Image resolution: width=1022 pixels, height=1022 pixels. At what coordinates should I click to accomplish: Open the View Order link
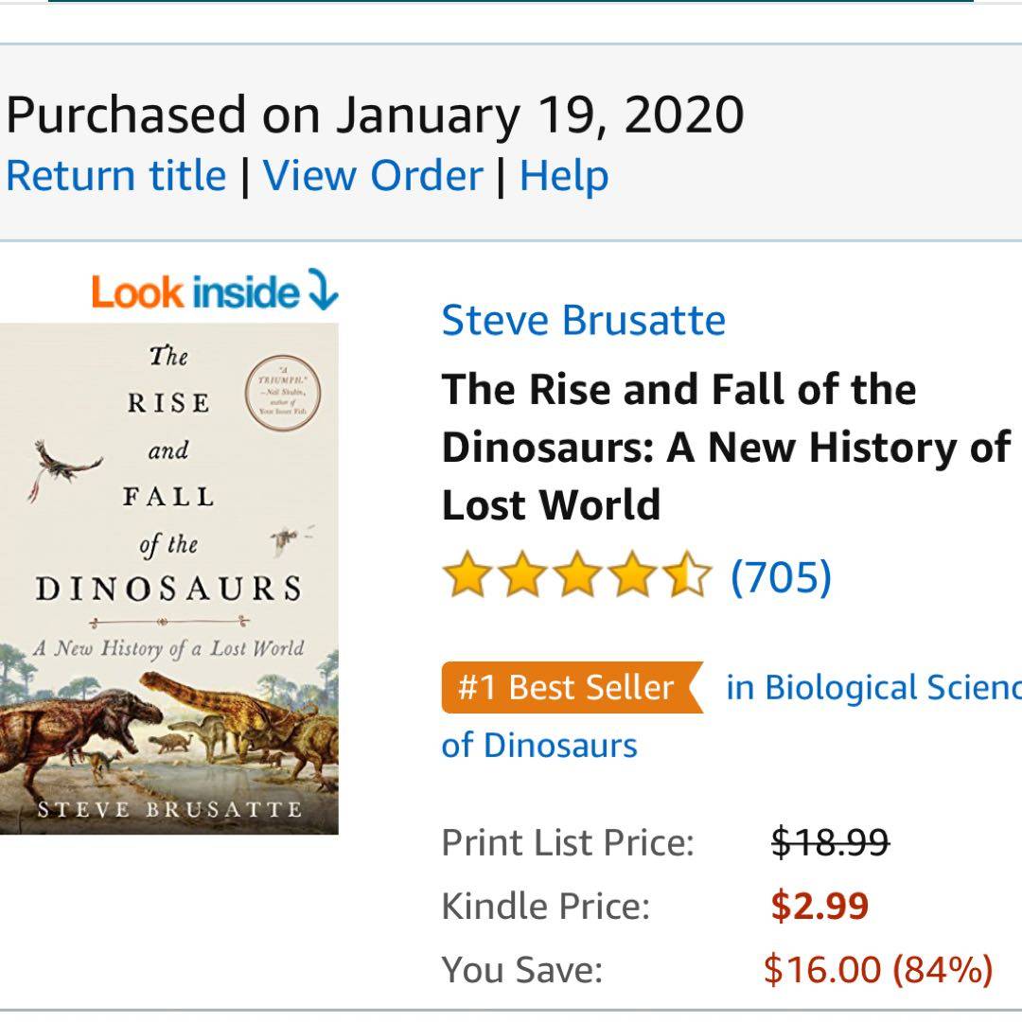tap(373, 176)
